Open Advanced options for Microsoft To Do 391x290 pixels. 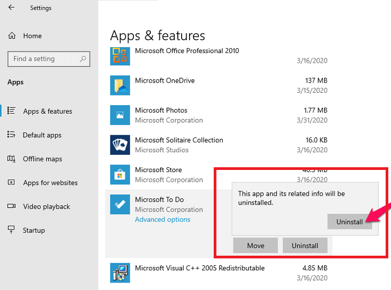coord(163,219)
